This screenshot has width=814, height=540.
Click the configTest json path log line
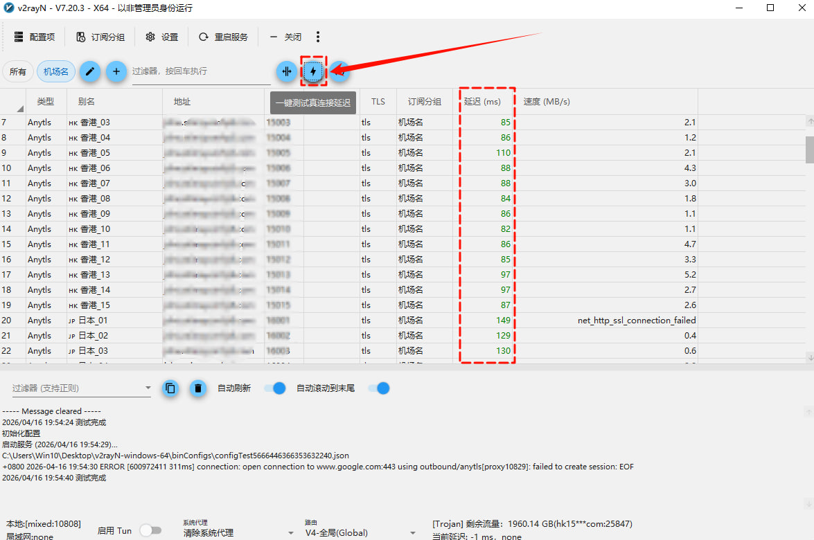[x=175, y=456]
